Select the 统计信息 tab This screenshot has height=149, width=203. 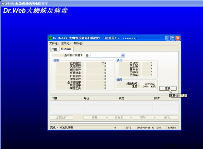pos(66,49)
